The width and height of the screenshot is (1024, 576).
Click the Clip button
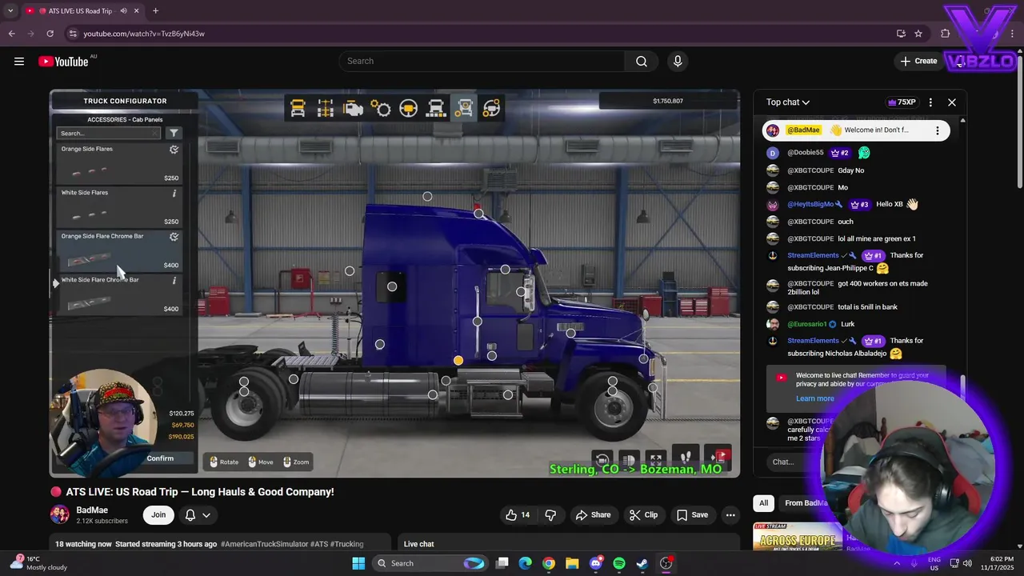tap(643, 515)
